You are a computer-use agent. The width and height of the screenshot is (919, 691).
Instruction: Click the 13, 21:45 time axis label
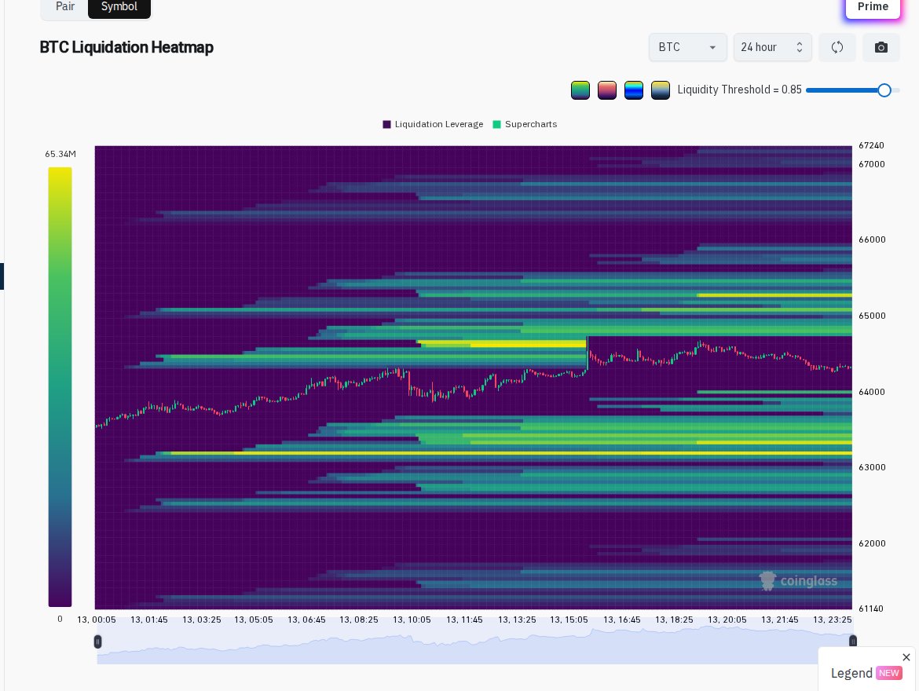(779, 620)
